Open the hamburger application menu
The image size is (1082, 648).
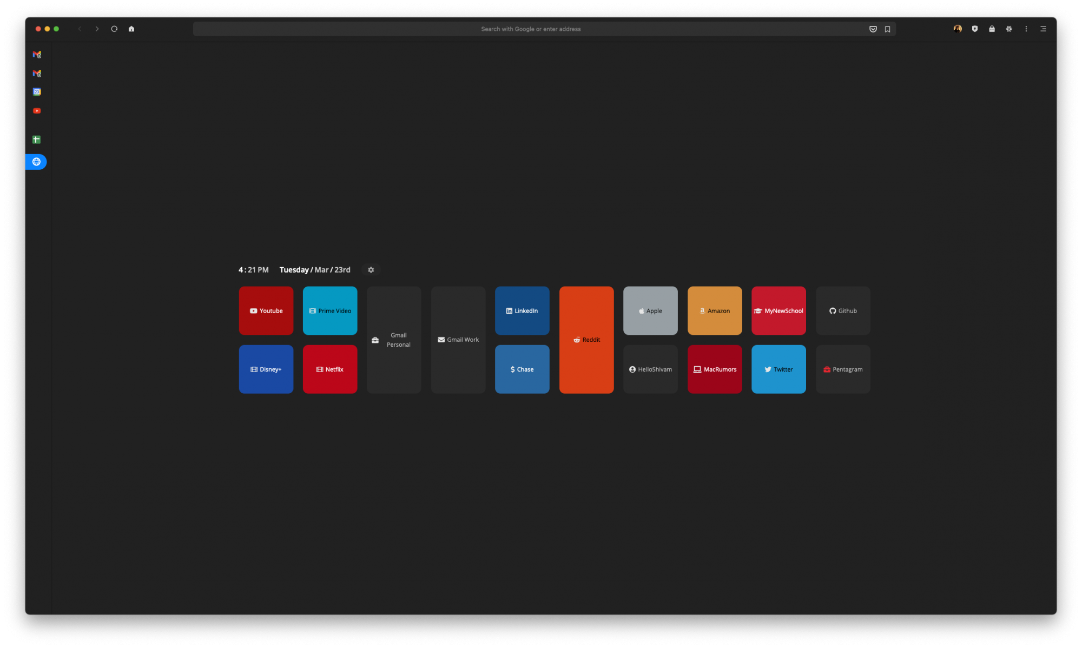coord(1044,29)
